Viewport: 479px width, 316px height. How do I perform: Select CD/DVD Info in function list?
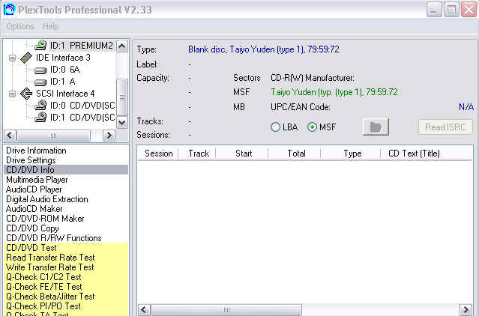coord(66,170)
